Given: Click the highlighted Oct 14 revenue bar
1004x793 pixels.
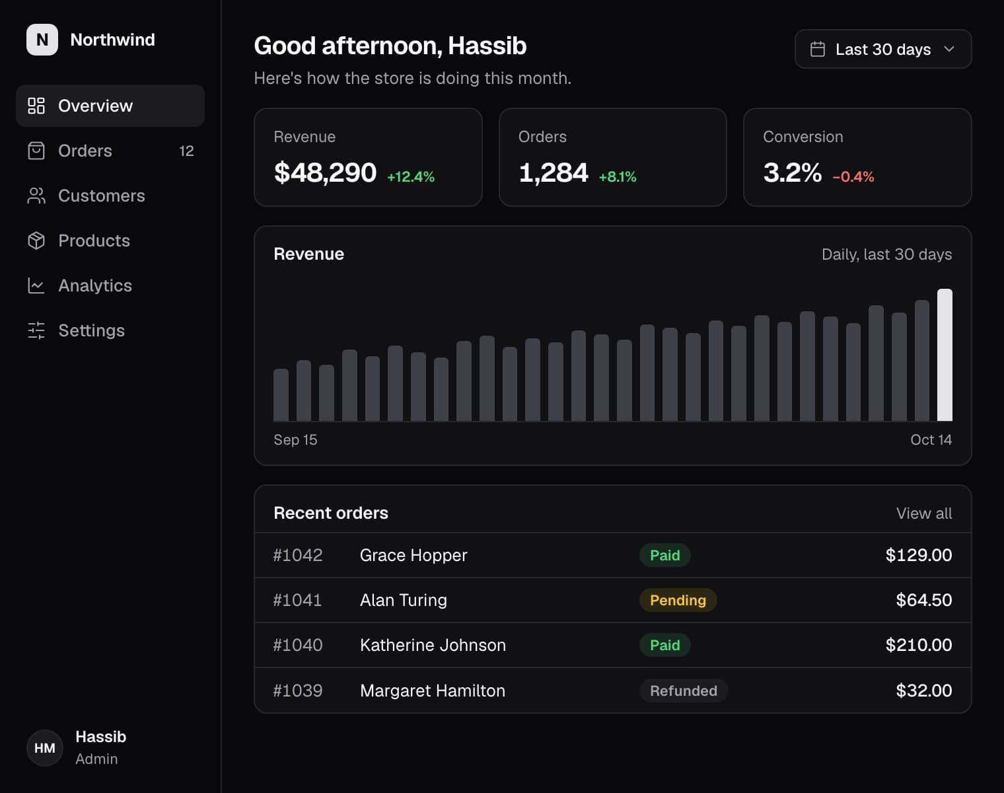Looking at the screenshot, I should click(945, 355).
